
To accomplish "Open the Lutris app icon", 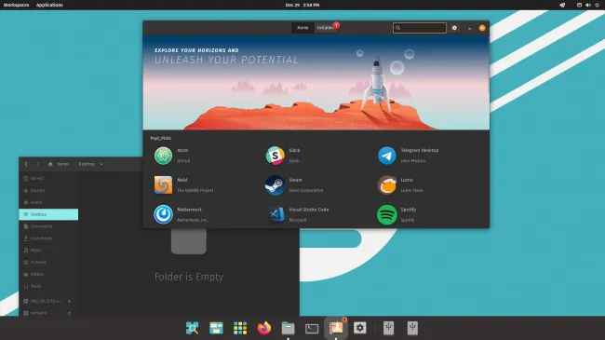I will tap(386, 185).
